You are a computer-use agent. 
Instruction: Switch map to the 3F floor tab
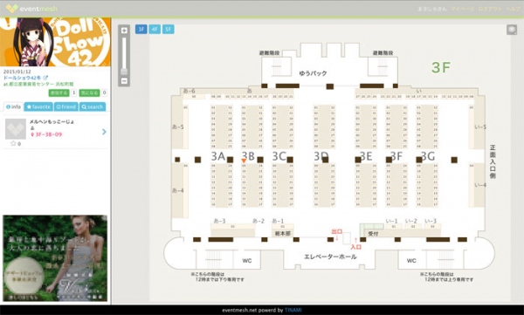[141, 29]
